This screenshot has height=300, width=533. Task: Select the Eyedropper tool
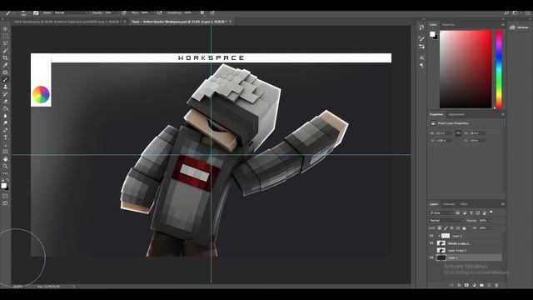(5, 65)
